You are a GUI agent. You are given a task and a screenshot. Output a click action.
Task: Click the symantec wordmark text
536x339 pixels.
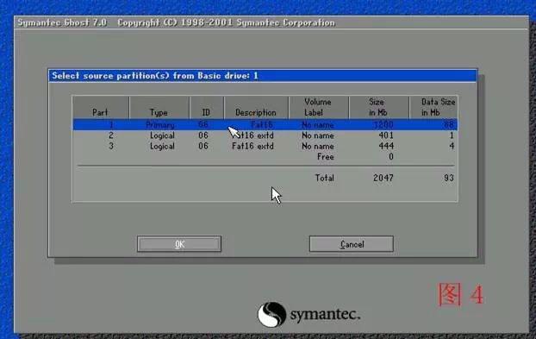click(325, 314)
